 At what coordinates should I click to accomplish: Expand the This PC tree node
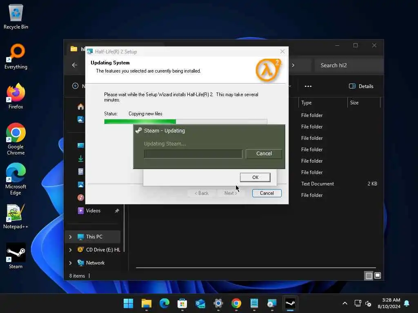point(70,237)
